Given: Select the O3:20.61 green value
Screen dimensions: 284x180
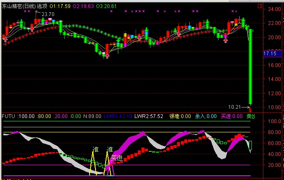Looking at the screenshot, I should pyautogui.click(x=105, y=7).
